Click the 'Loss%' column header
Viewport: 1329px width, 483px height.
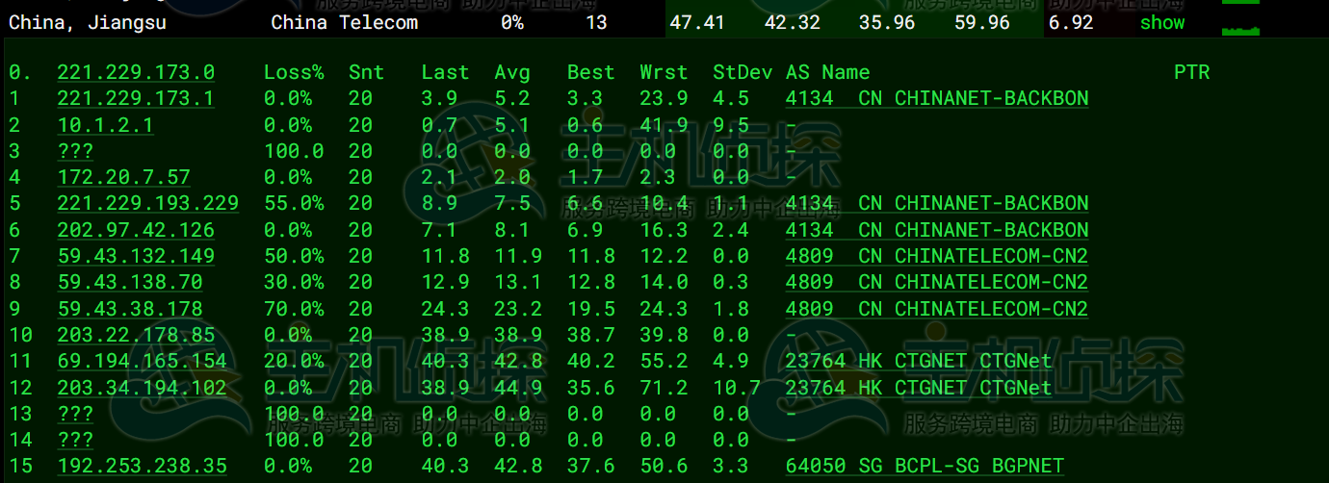[x=294, y=72]
